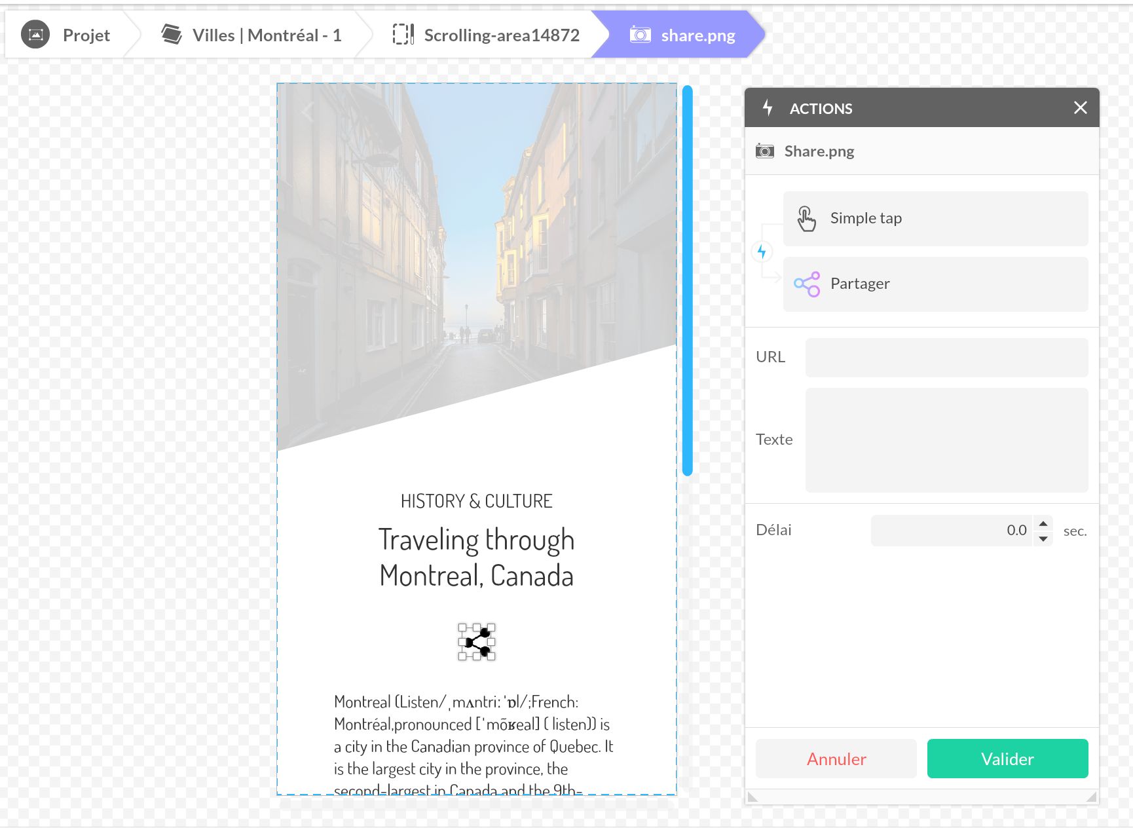Go to Villes | Montréal - 1 breadcrumb
The height and width of the screenshot is (828, 1133).
tap(267, 35)
